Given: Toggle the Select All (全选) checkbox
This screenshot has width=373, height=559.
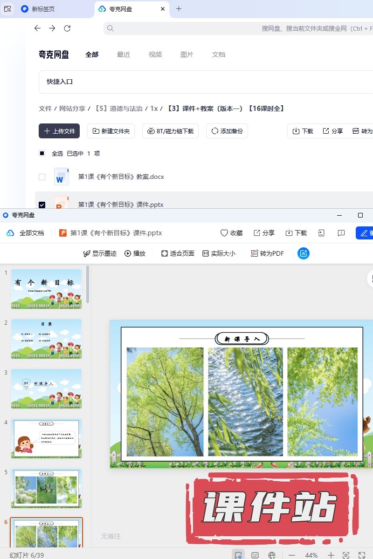Looking at the screenshot, I should 42,153.
